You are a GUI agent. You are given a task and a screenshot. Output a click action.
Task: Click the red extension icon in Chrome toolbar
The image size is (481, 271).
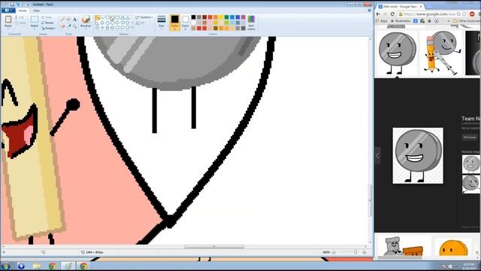[x=472, y=14]
